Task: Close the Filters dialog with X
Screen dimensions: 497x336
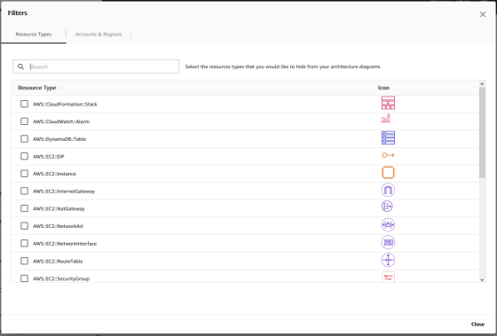Action: [x=483, y=14]
